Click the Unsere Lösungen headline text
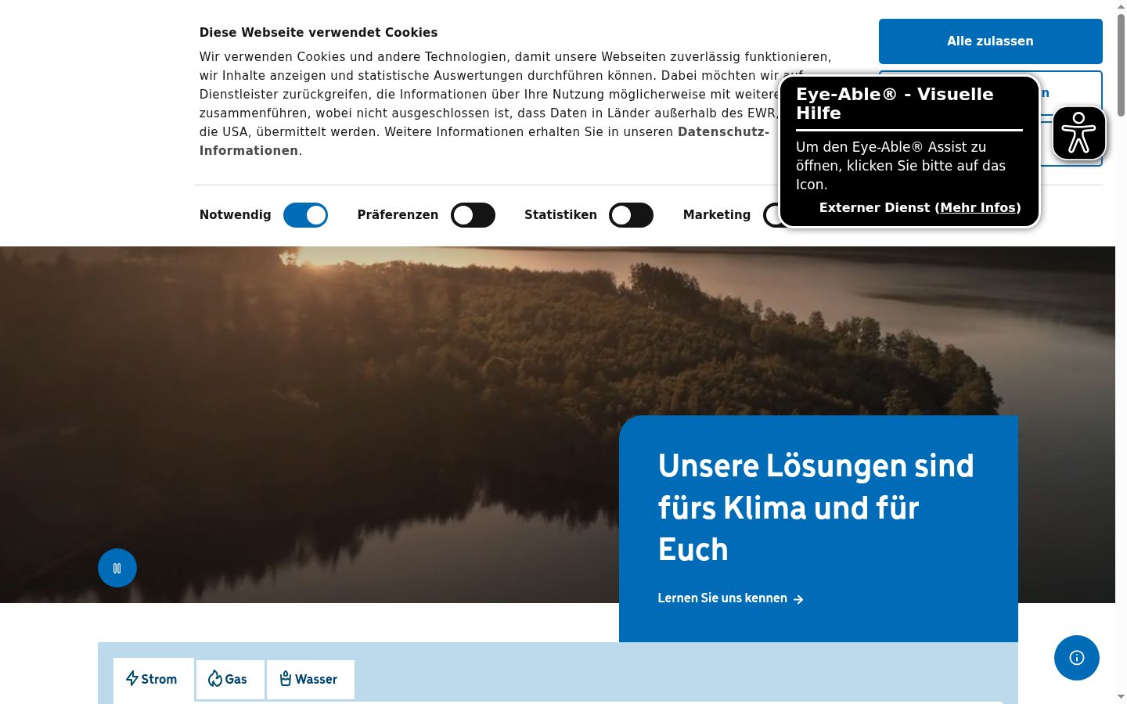The width and height of the screenshot is (1127, 704). coord(816,508)
